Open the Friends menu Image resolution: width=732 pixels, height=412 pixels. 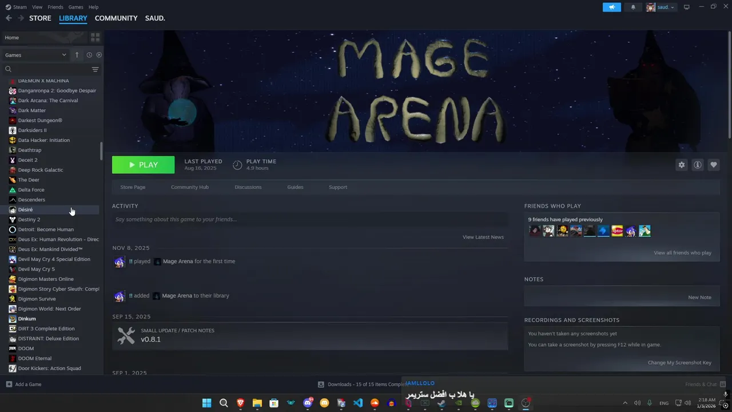click(x=55, y=7)
